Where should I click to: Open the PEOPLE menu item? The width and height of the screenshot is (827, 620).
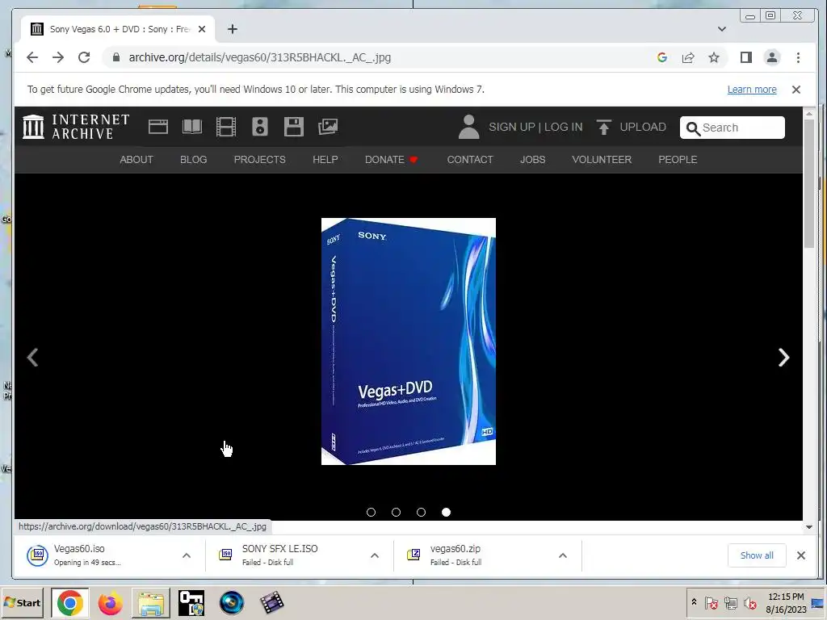(x=678, y=159)
